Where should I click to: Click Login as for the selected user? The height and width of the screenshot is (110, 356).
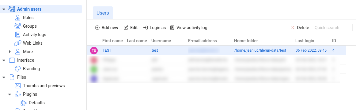coord(154,28)
